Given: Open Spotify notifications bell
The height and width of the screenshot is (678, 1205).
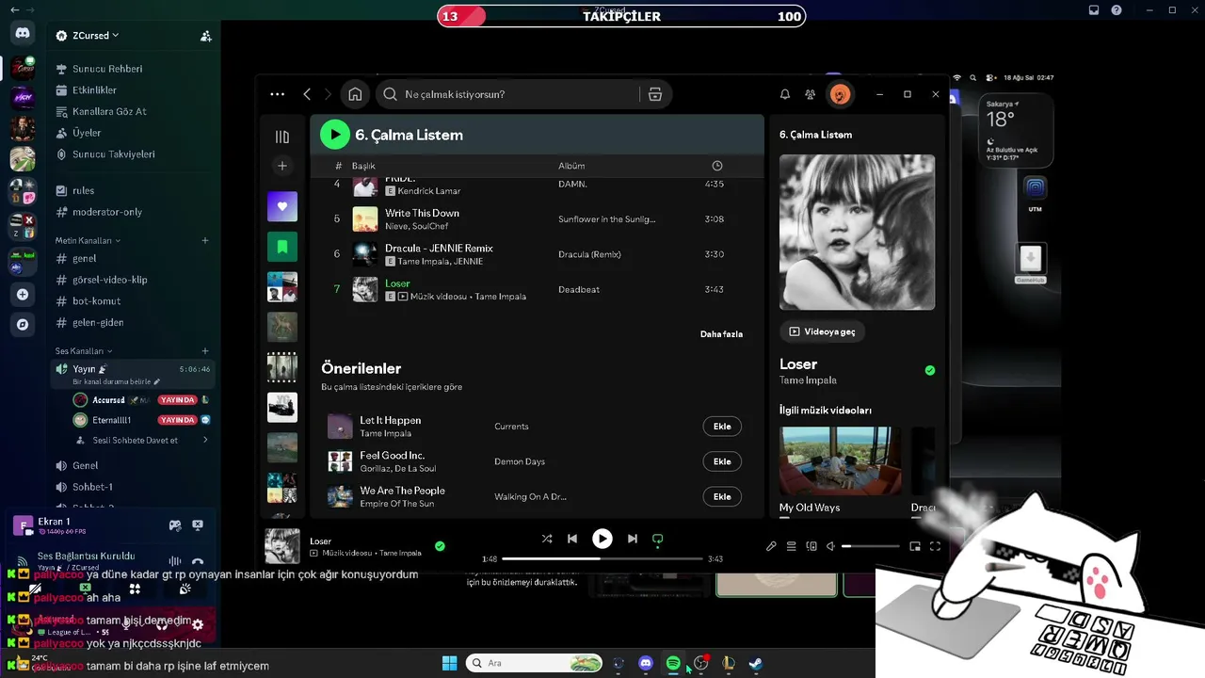Looking at the screenshot, I should click(x=785, y=94).
